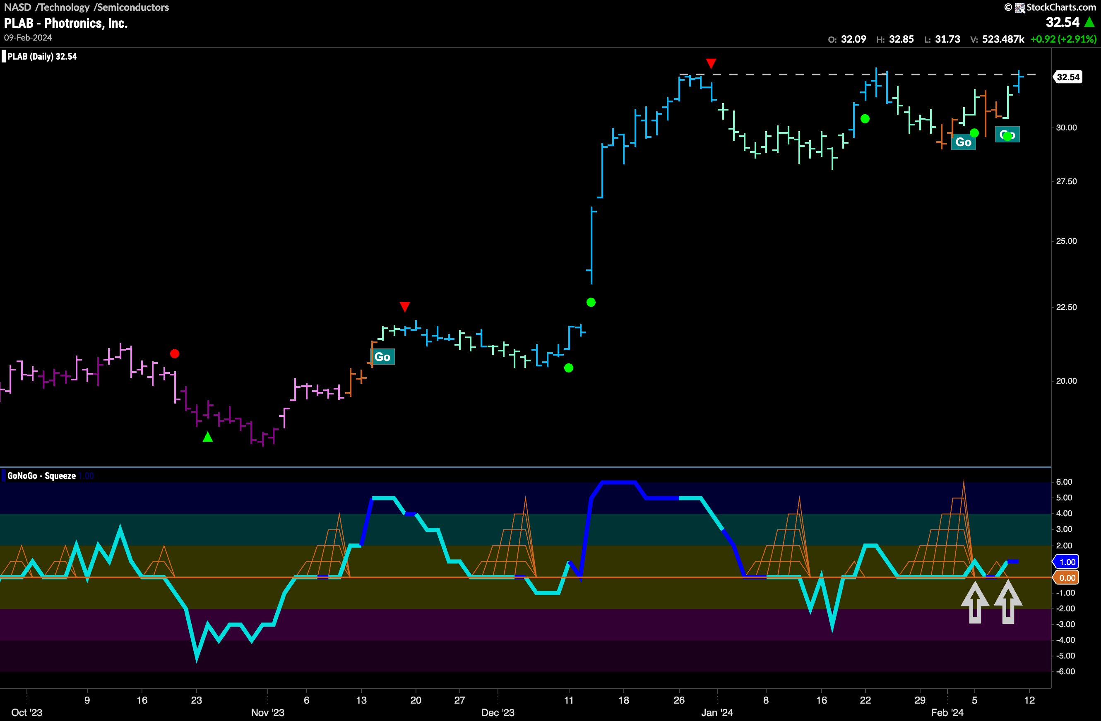Click the red down-triangle marker above the late-December high

coord(711,63)
